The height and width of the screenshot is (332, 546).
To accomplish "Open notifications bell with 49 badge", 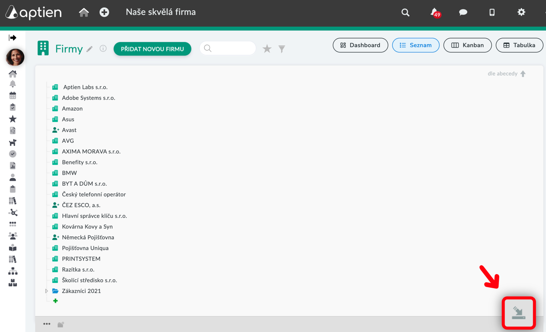I will coord(435,13).
